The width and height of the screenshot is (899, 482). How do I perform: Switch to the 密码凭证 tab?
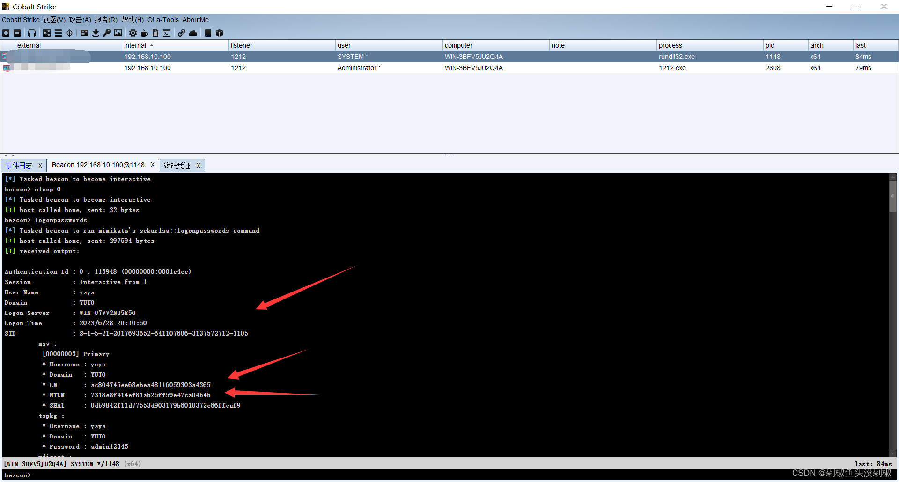point(177,166)
